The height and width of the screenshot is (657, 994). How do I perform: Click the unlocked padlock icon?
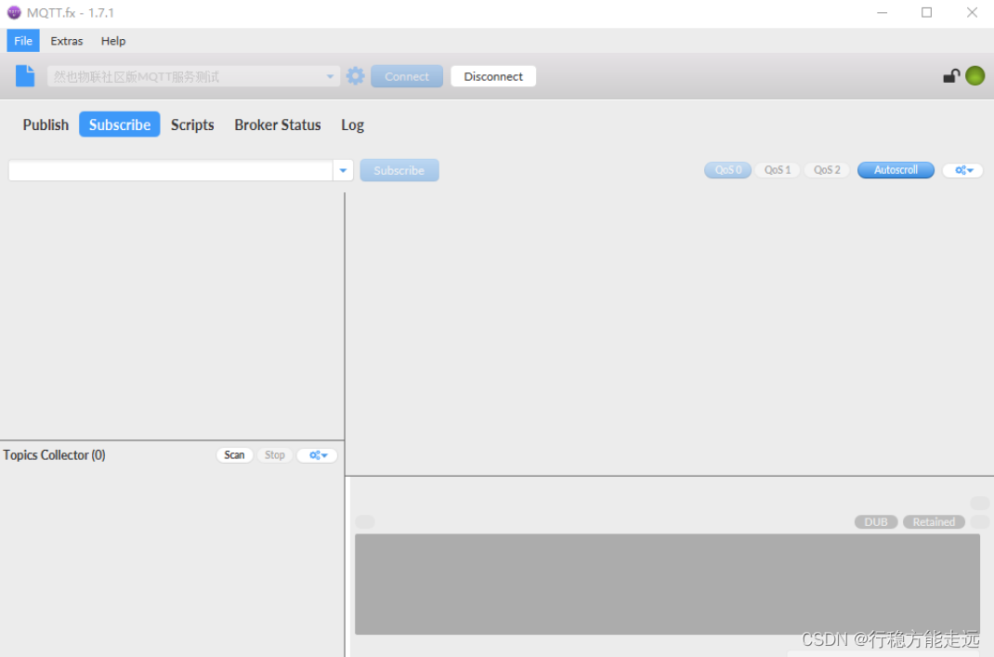(x=951, y=76)
